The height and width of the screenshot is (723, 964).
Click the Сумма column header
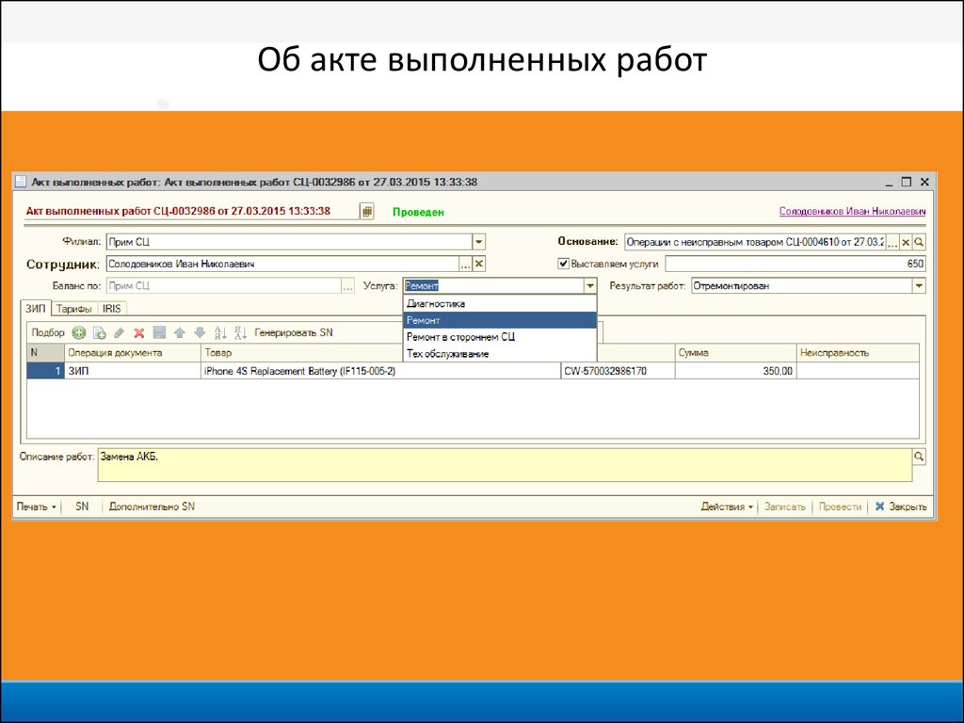[736, 353]
